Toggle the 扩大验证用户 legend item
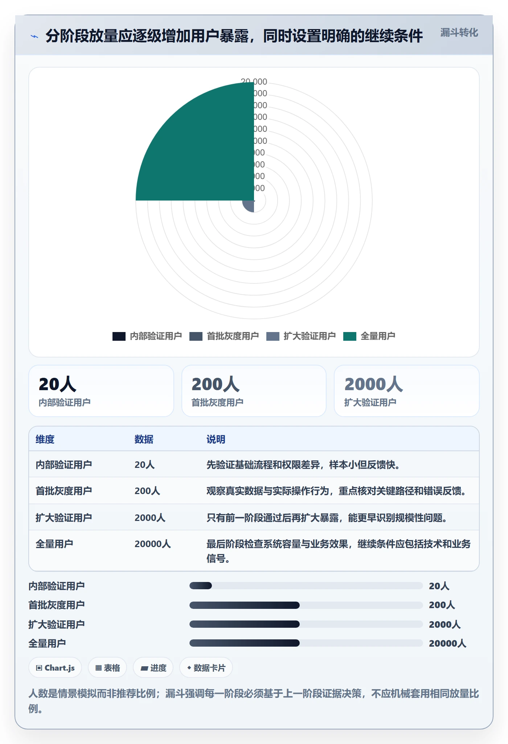This screenshot has width=508, height=744. pyautogui.click(x=301, y=336)
